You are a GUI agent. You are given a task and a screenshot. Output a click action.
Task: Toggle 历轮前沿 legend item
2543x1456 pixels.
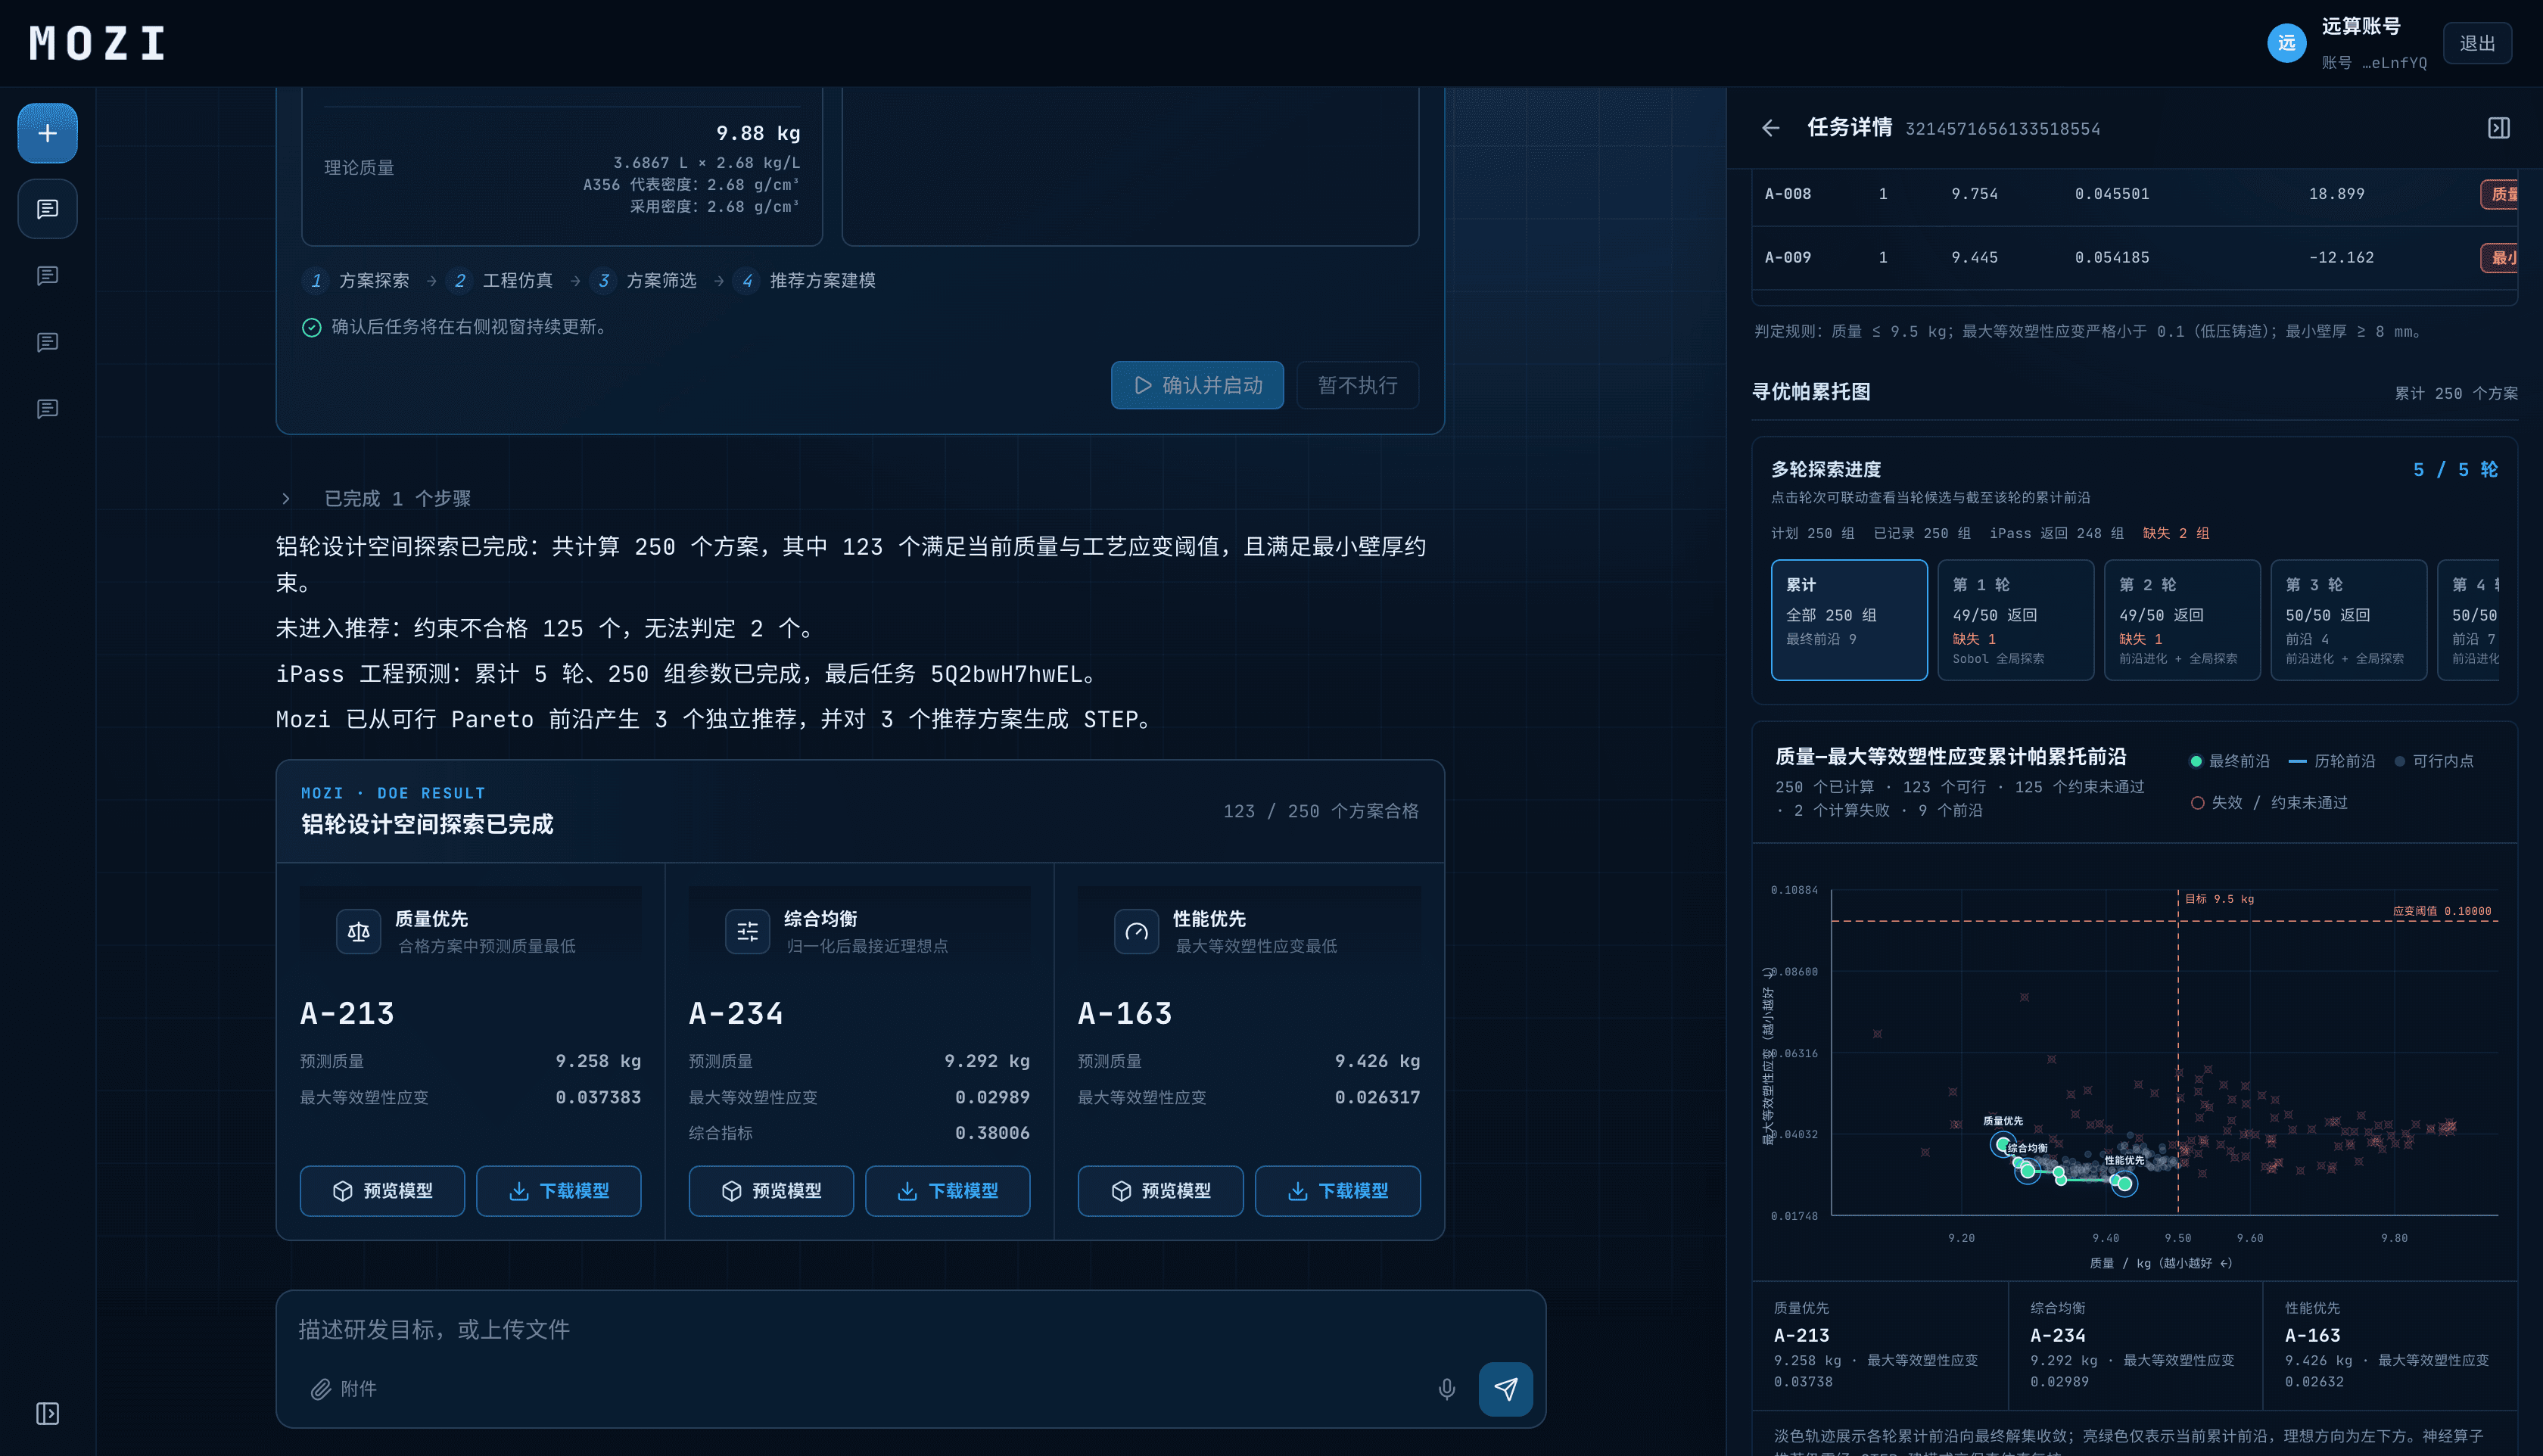tap(2332, 761)
